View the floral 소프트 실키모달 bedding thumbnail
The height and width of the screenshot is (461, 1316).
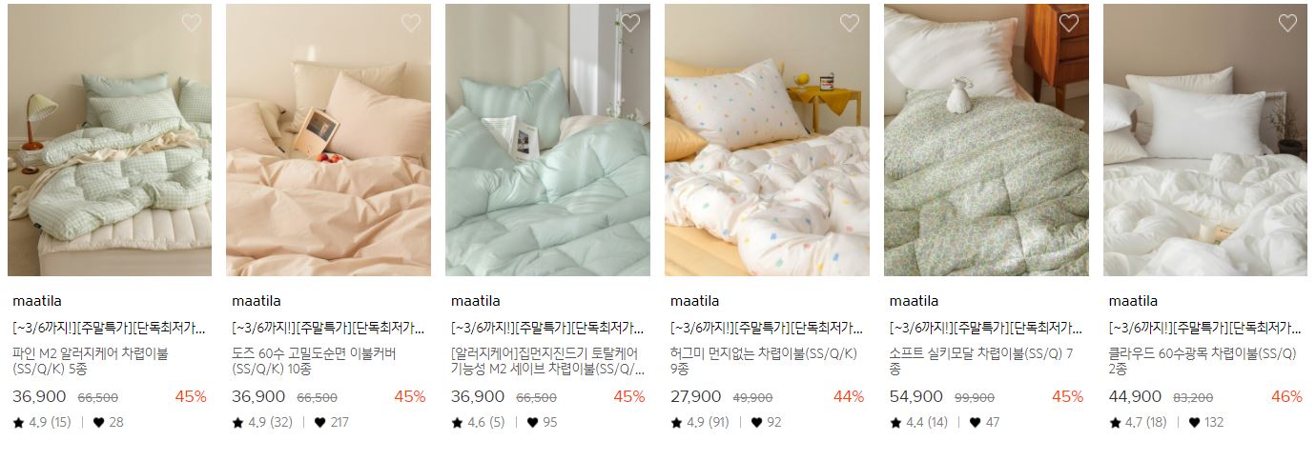coord(987,140)
